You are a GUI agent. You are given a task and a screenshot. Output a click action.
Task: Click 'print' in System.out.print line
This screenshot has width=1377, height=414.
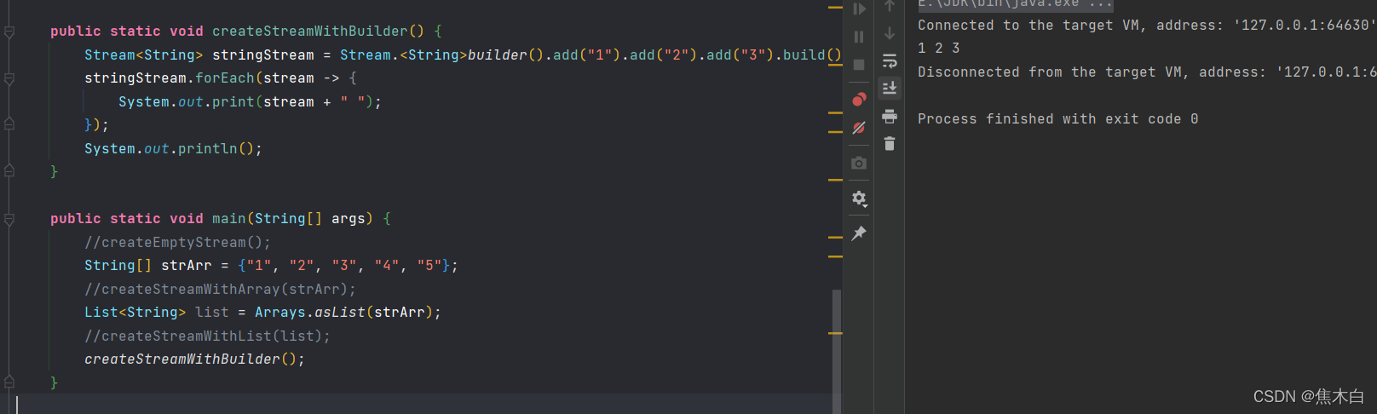tap(233, 102)
